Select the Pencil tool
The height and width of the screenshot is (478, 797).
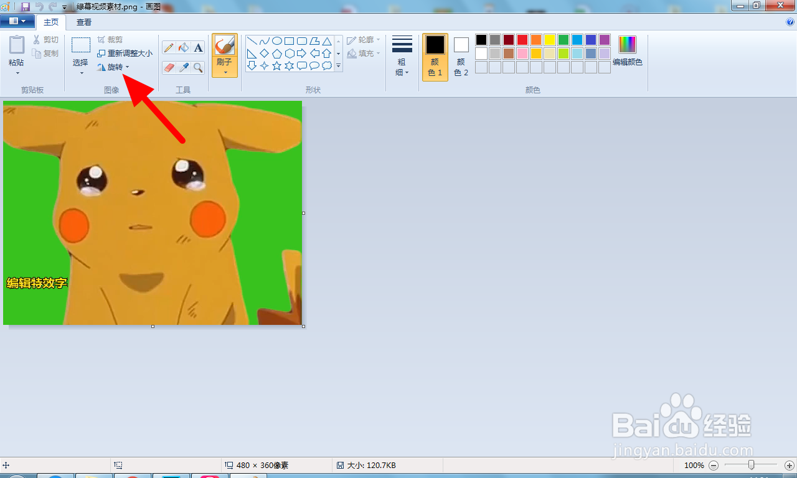[169, 48]
